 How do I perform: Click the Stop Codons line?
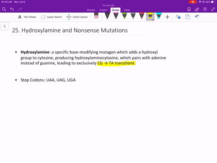(48, 80)
